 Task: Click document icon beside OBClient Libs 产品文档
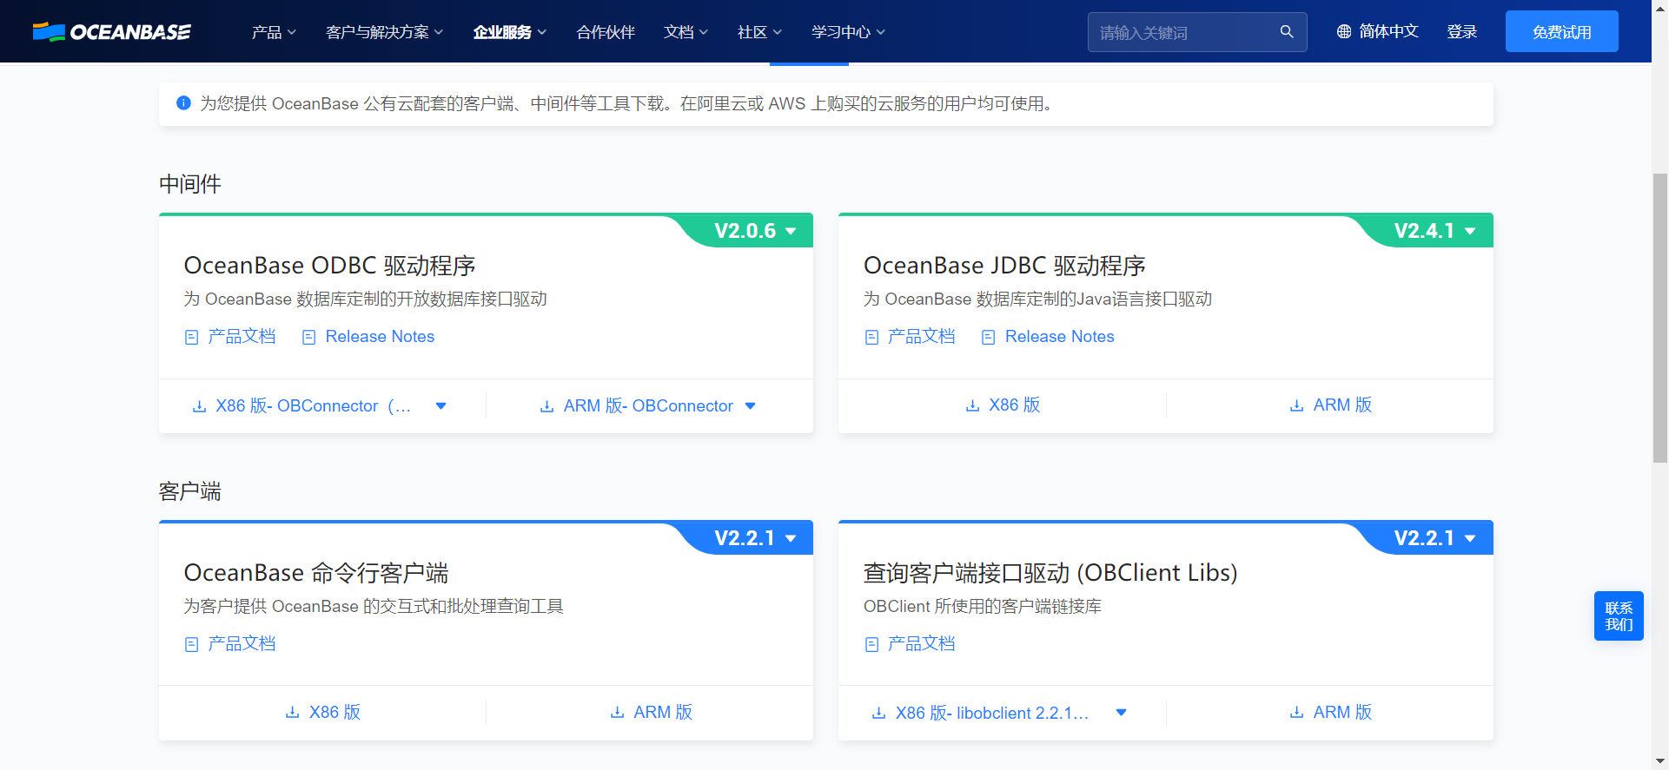point(871,644)
